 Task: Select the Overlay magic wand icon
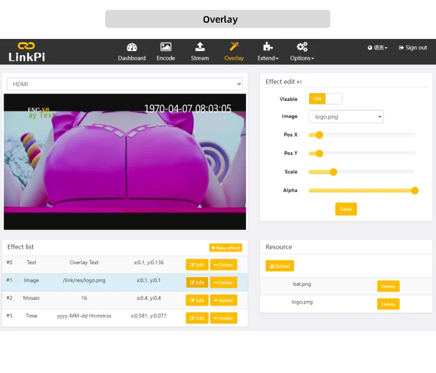point(234,46)
